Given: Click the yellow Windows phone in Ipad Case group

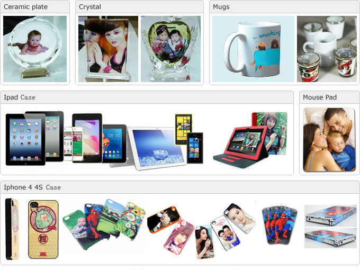Looking at the screenshot, I should click(x=184, y=130).
